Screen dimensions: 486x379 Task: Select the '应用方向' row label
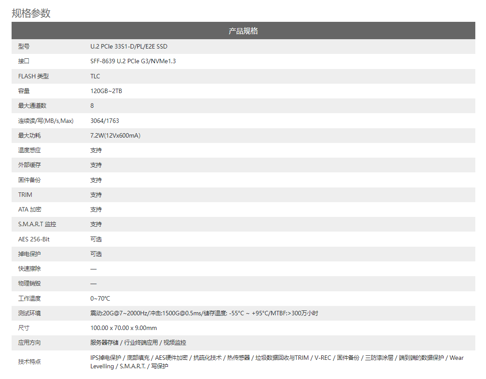[x=29, y=342]
